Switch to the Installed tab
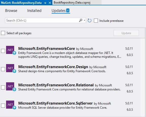The height and width of the screenshot is (117, 146). 34,11
